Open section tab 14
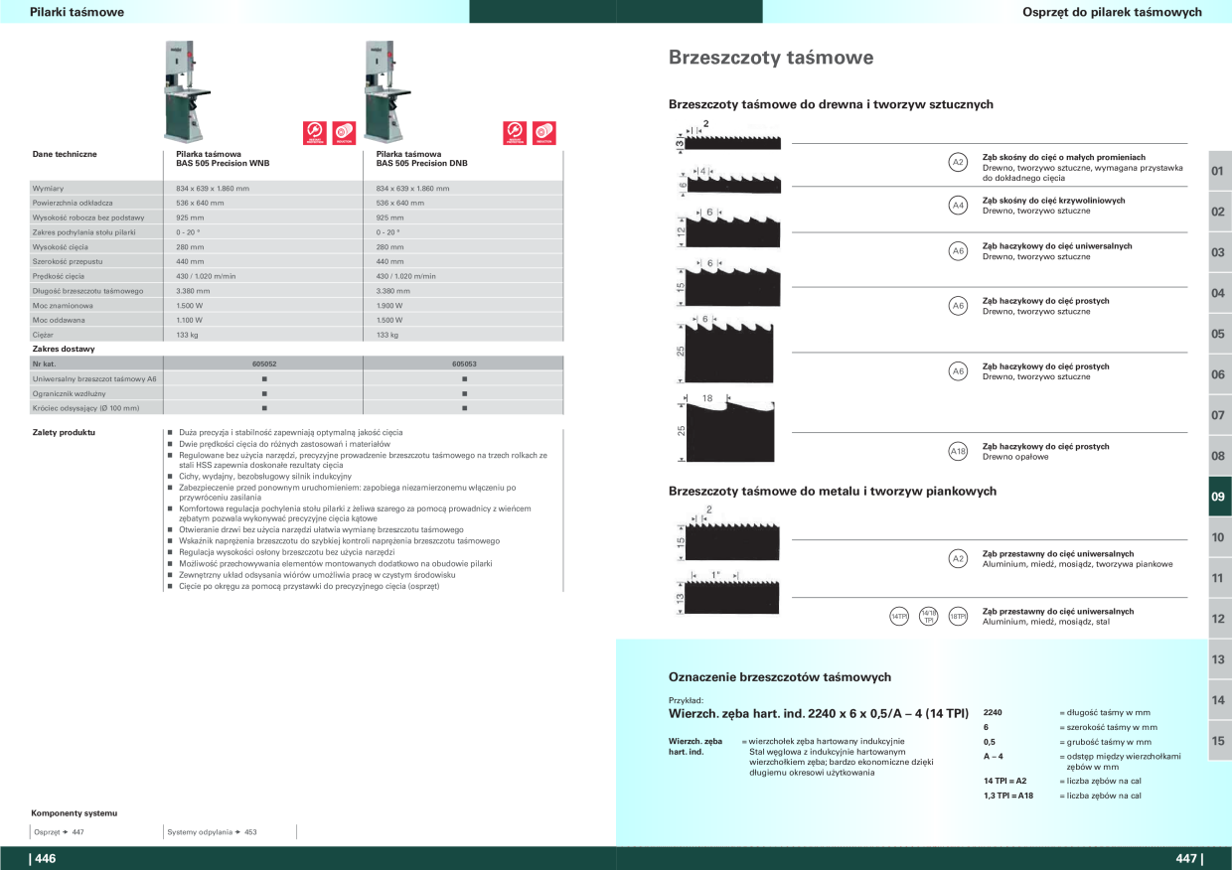 [x=1219, y=700]
